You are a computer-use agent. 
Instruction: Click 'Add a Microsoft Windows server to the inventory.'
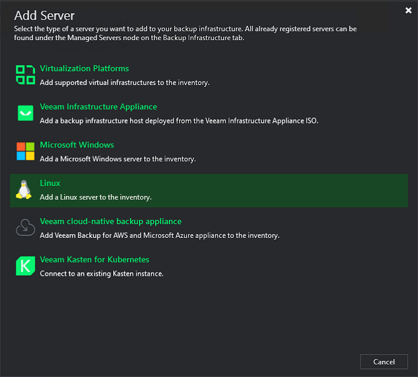pyautogui.click(x=117, y=159)
